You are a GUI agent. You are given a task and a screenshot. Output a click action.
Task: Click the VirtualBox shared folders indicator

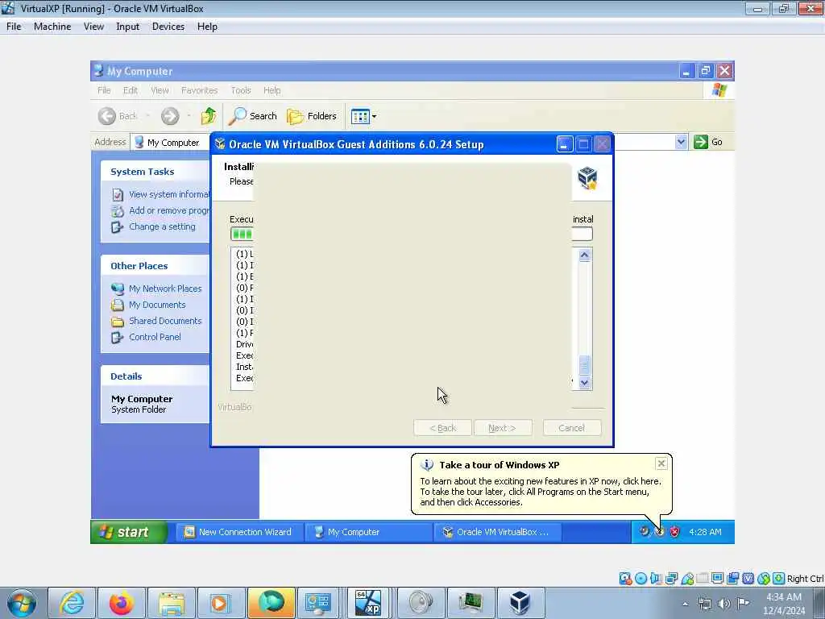pyautogui.click(x=703, y=579)
